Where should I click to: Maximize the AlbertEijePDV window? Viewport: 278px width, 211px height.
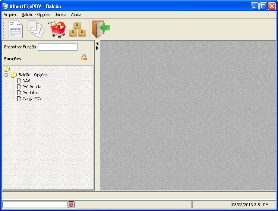tap(263, 6)
